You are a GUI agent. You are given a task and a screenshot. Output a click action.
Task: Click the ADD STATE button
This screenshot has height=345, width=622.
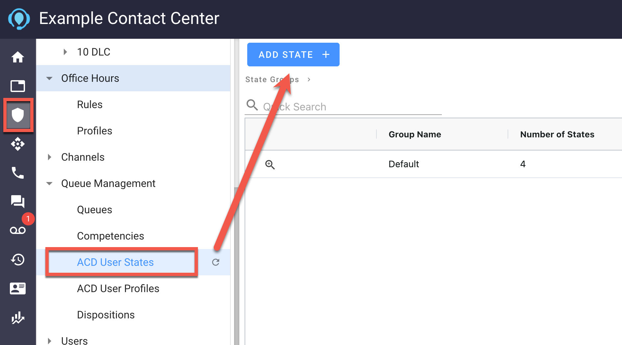click(x=293, y=55)
